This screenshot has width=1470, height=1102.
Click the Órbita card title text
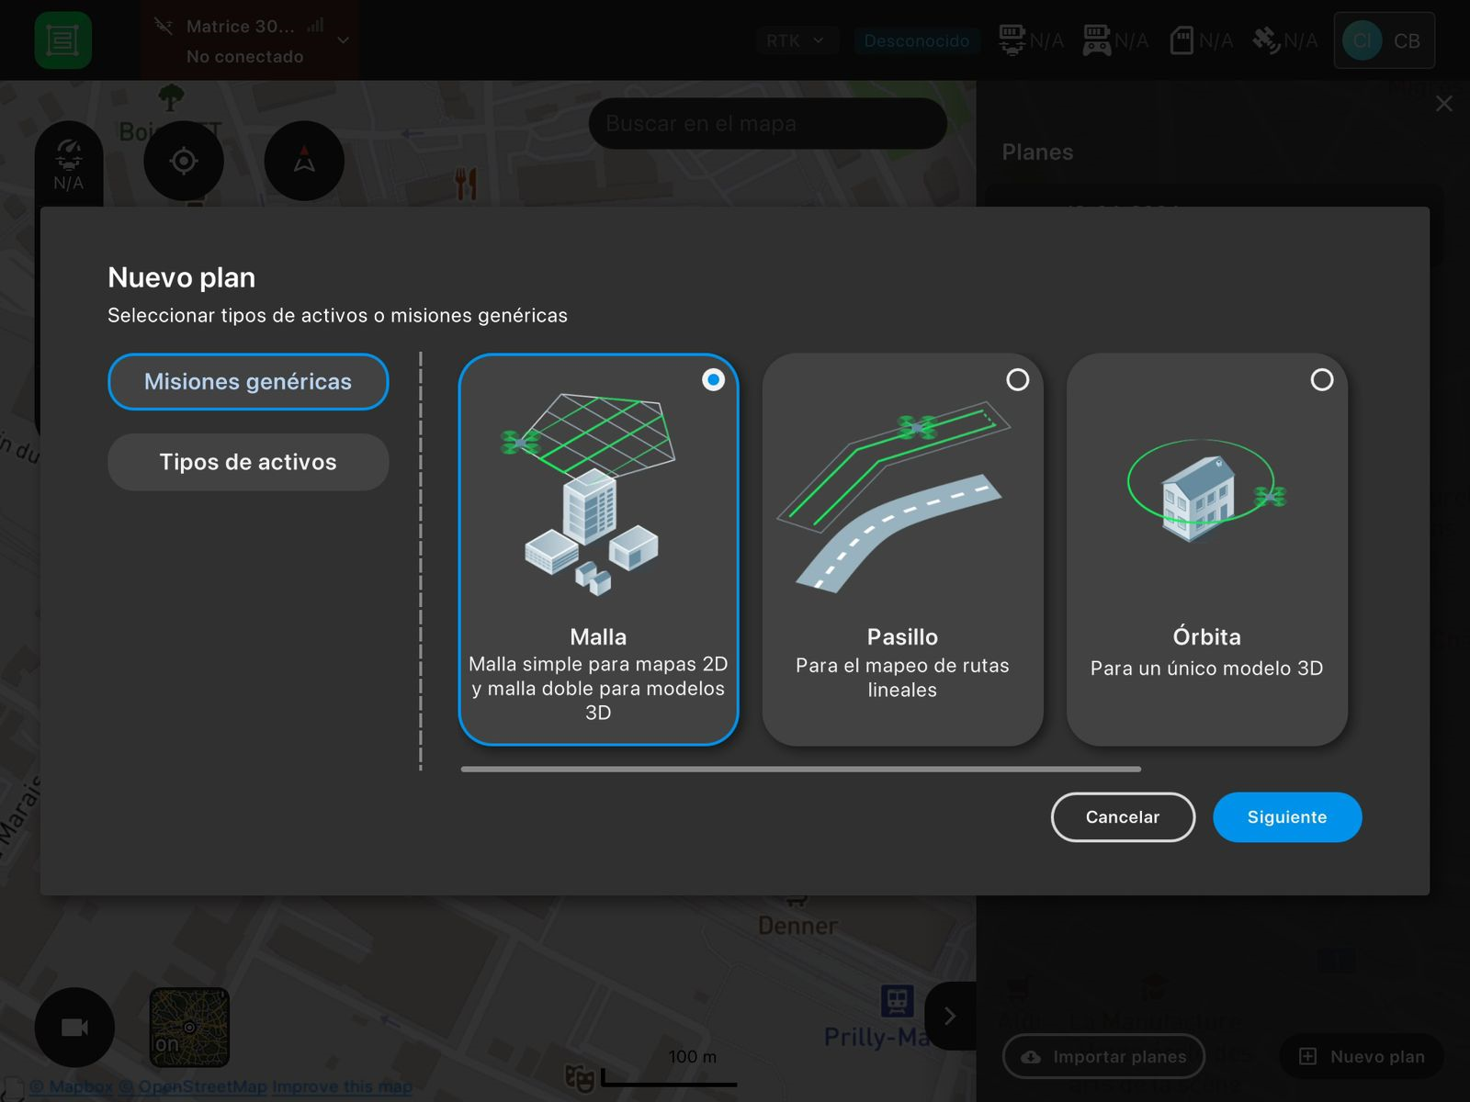(1206, 636)
